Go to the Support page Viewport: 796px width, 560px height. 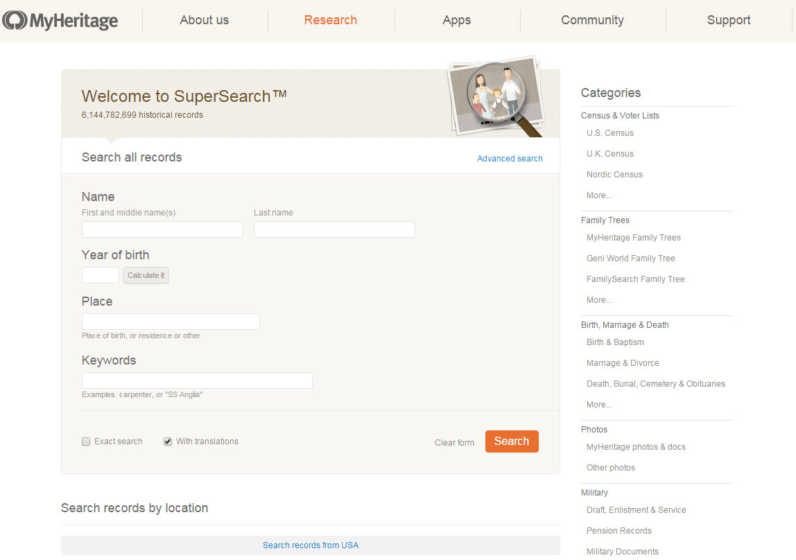(728, 20)
